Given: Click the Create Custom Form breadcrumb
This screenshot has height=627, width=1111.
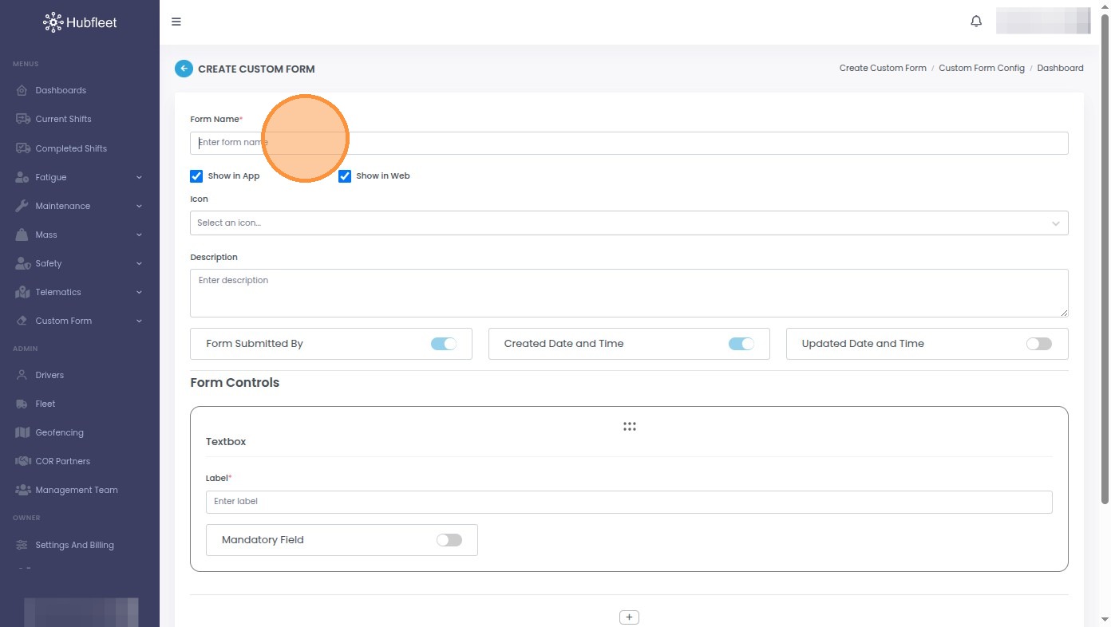Looking at the screenshot, I should 883,68.
